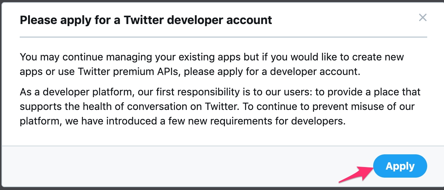Close the developer account dialog
Screen dimensions: 444x190
[x=422, y=17]
